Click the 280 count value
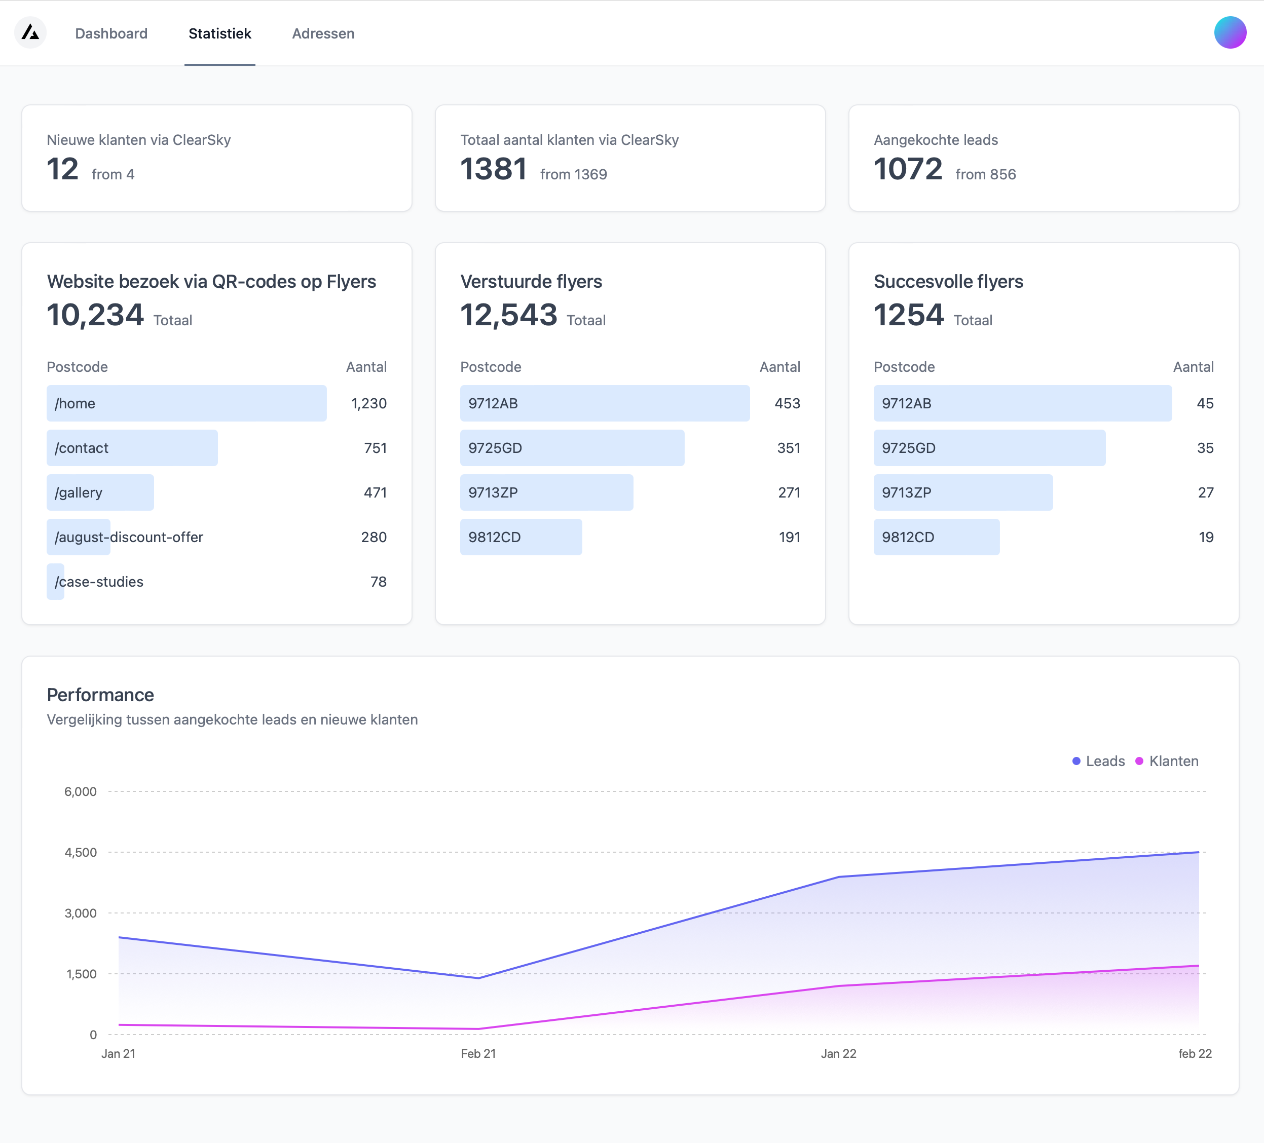 [x=374, y=537]
